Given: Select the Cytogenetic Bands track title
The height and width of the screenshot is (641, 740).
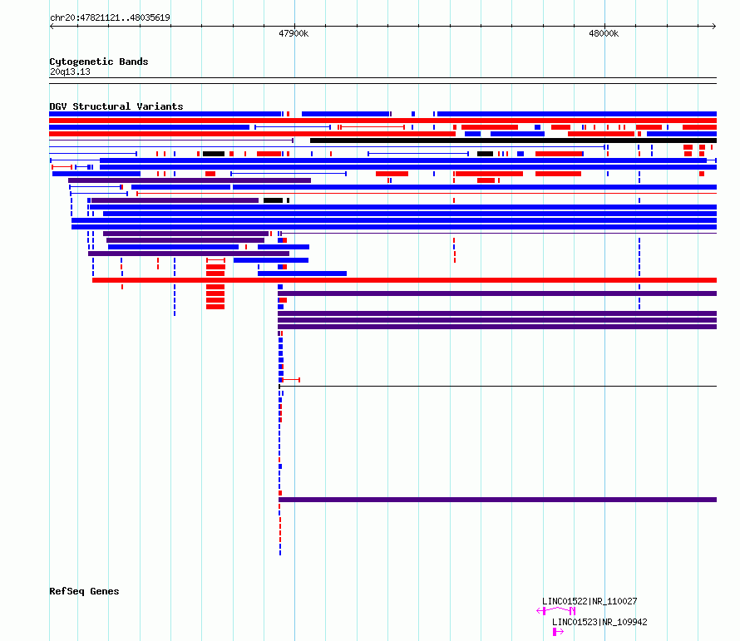Looking at the screenshot, I should tap(99, 62).
